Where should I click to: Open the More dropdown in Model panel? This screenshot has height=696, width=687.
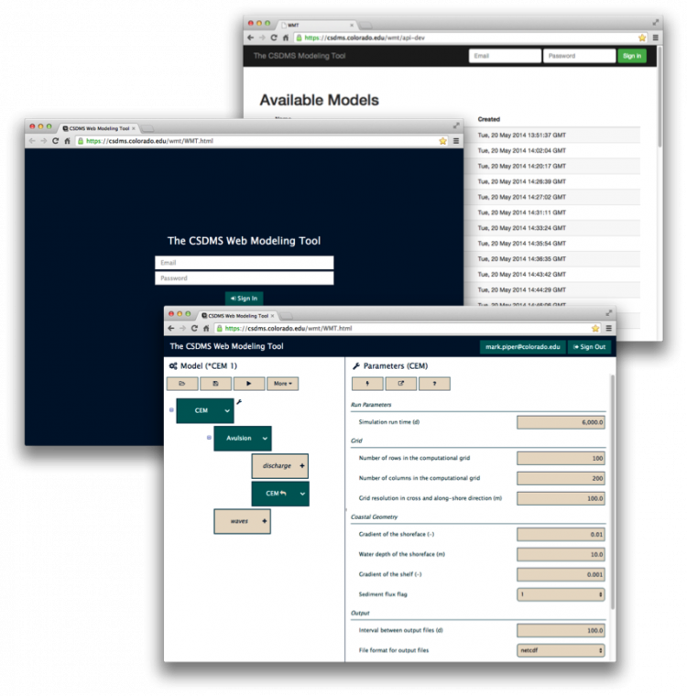coord(282,384)
